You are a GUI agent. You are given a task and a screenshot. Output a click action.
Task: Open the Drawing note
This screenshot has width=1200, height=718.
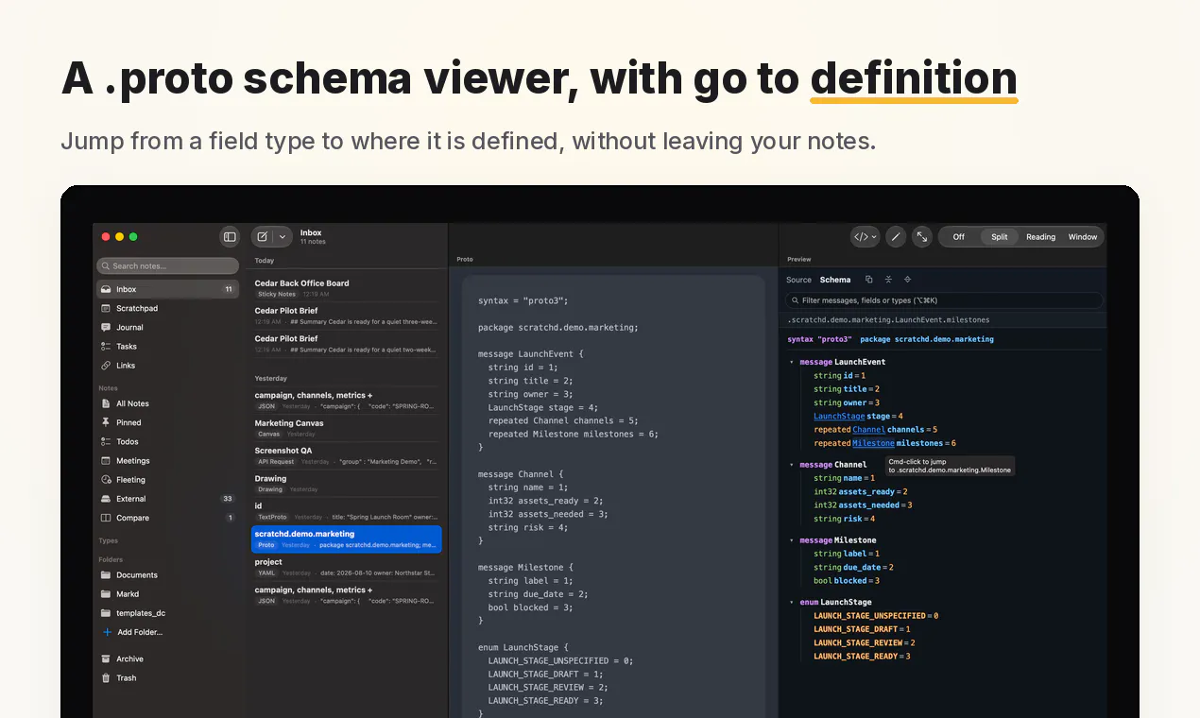[346, 484]
